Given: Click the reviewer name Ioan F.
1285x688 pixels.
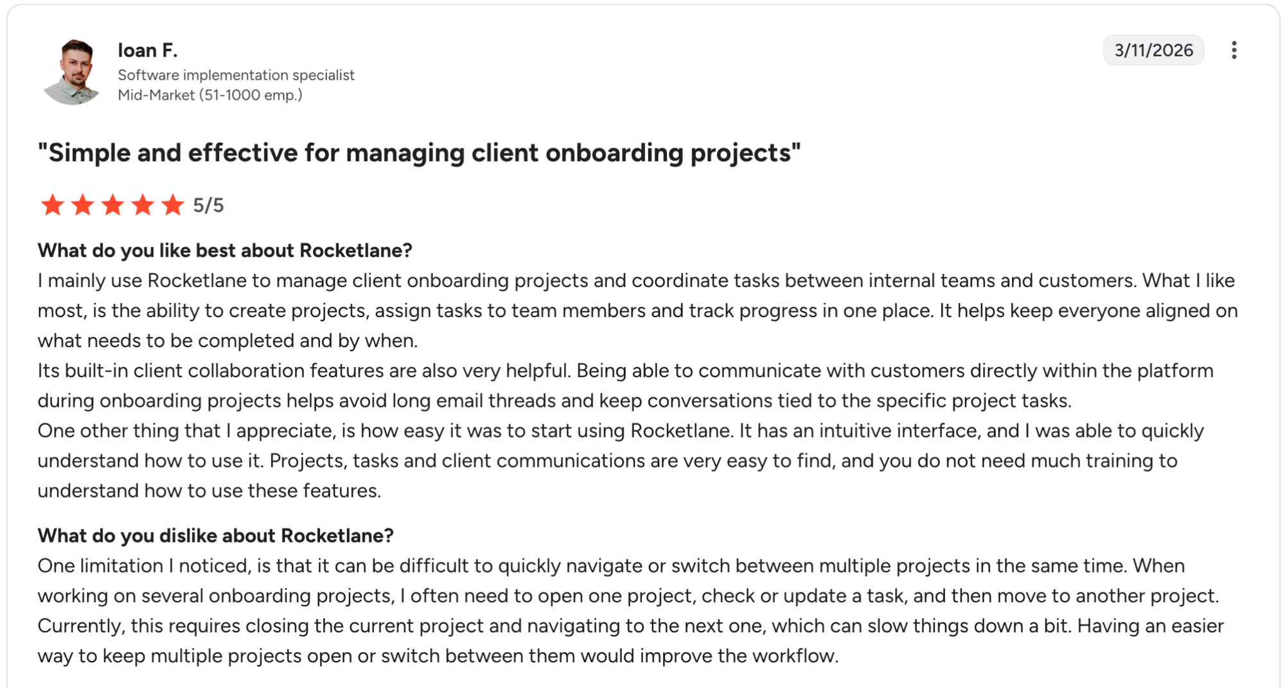Looking at the screenshot, I should click(148, 50).
